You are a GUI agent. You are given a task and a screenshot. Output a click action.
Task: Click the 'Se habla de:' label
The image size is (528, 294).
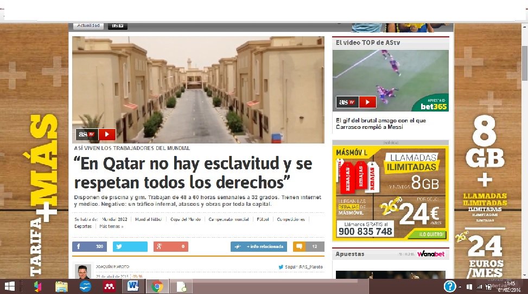[86, 219]
